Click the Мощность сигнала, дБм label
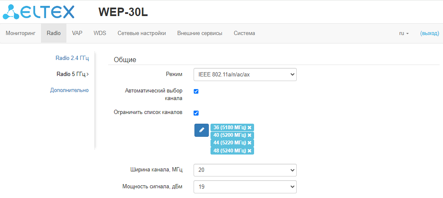 pos(153,187)
